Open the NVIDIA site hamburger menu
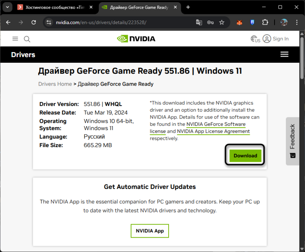 click(15, 39)
